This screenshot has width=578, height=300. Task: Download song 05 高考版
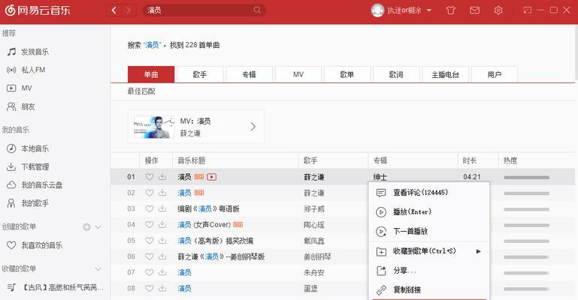(x=162, y=241)
